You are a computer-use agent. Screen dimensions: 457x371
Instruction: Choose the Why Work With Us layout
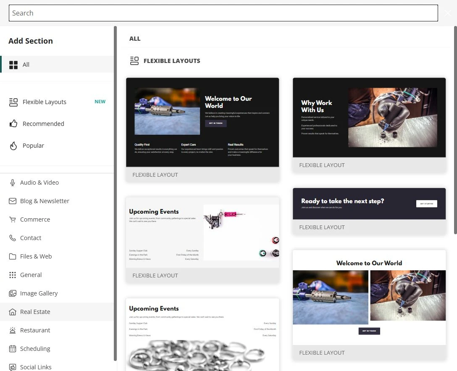[x=369, y=125]
